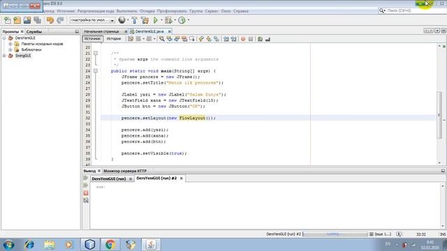Click the Build Project hammer icon
Image resolution: width=447 pixels, height=251 pixels.
[134, 20]
